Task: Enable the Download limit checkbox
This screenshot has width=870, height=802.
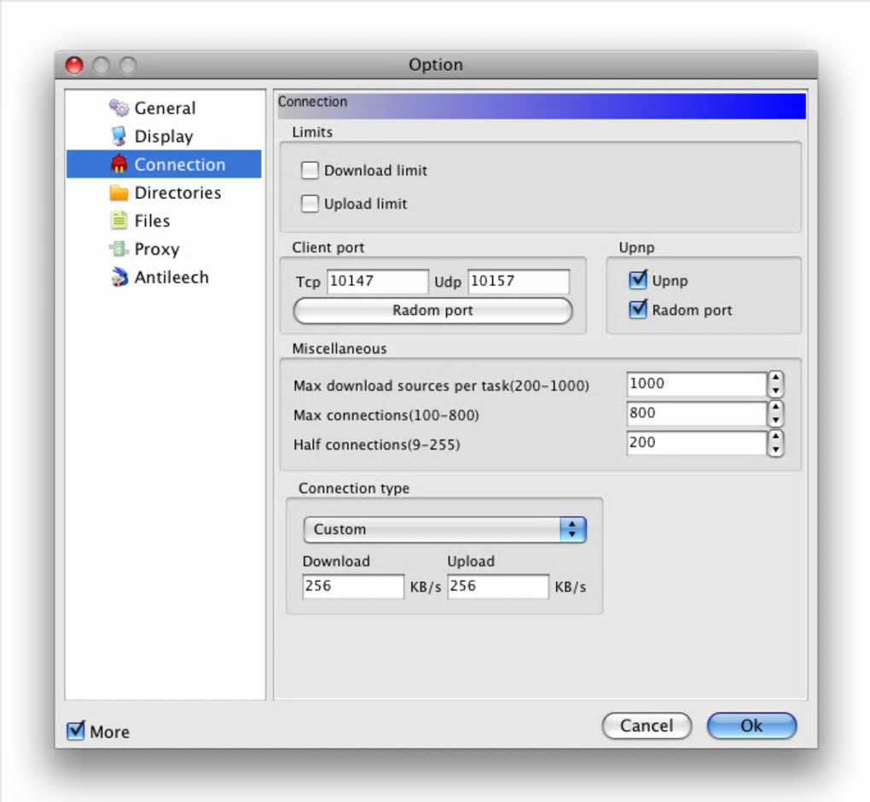Action: (310, 170)
